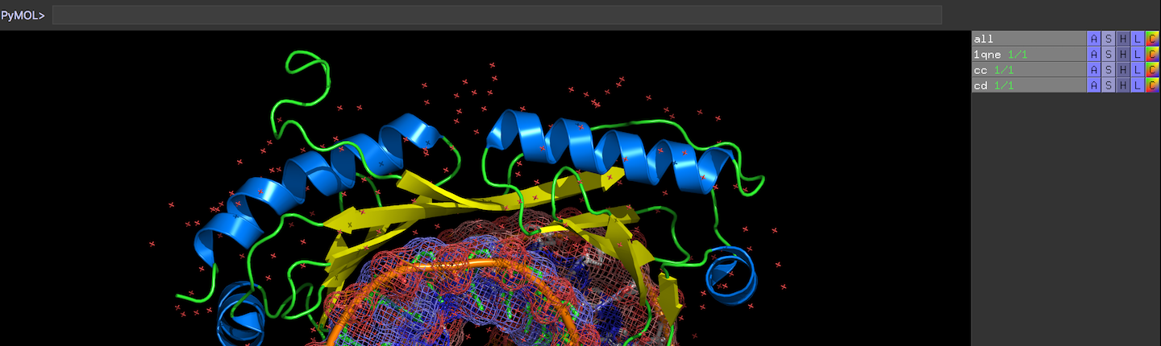Open the Color menu for 1qne
The image size is (1161, 346).
pos(1152,54)
